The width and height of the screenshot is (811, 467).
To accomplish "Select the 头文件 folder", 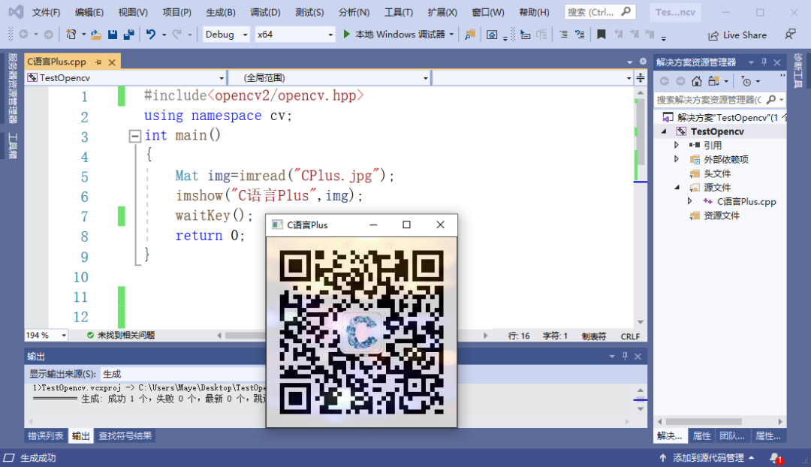I will point(717,173).
